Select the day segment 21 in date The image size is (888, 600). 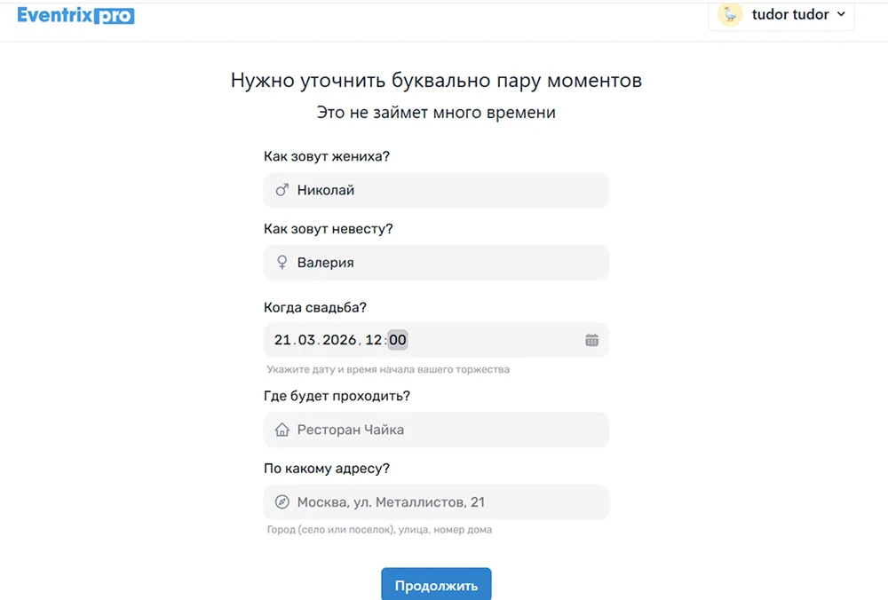282,340
